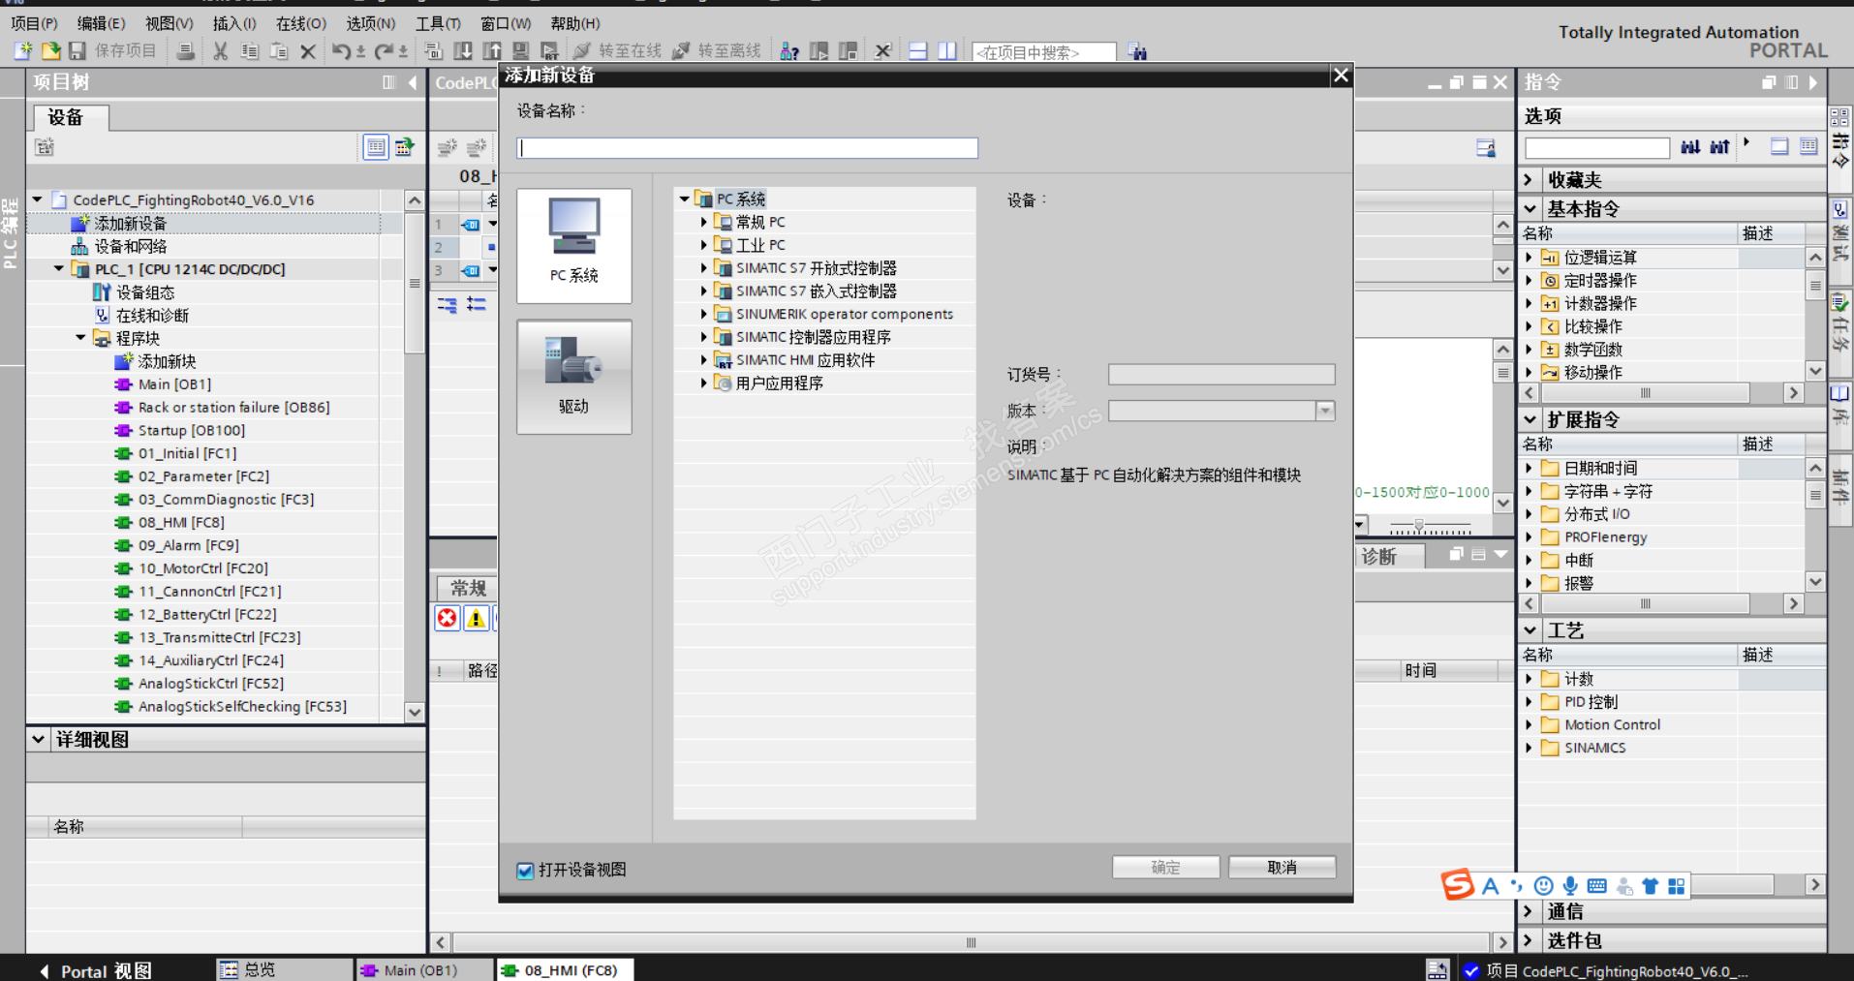Click the 在项目中搜索 search box
The width and height of the screenshot is (1854, 981).
(x=1044, y=52)
